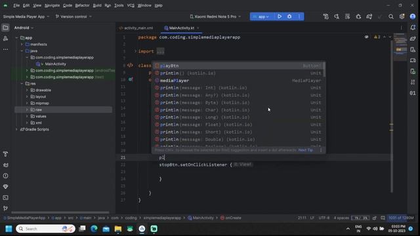Choose playBtn completion suggestion
This screenshot has height=236, width=420.
[238, 66]
